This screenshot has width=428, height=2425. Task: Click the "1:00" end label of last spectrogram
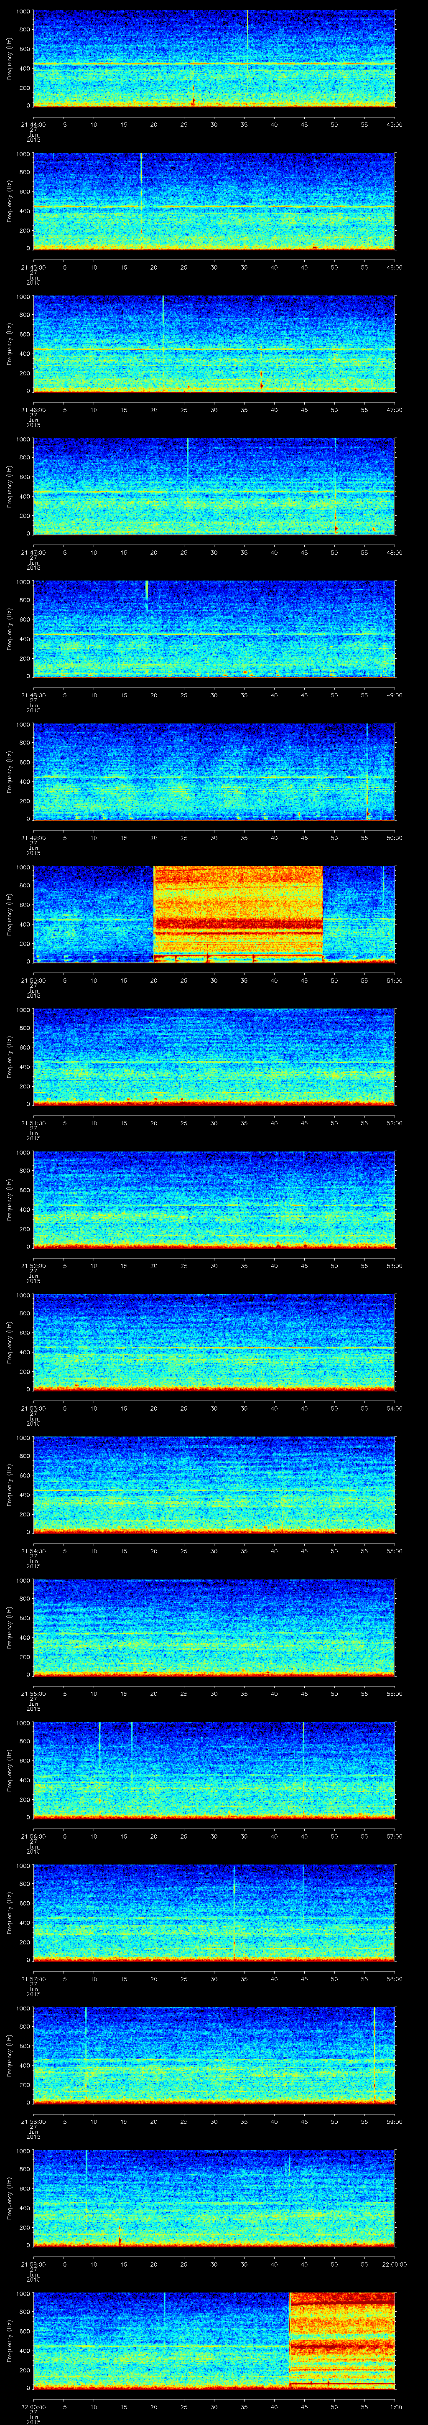click(x=396, y=2407)
